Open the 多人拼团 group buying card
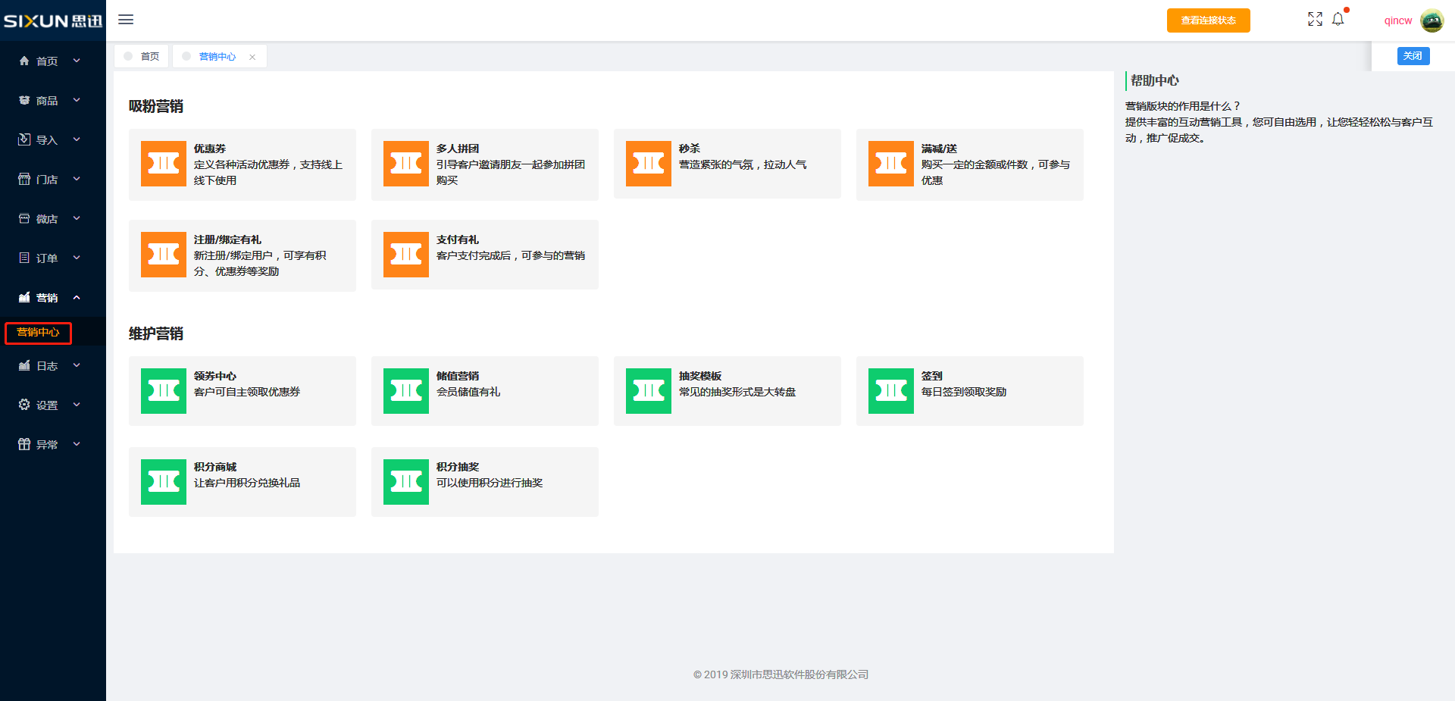This screenshot has width=1455, height=701. [485, 164]
